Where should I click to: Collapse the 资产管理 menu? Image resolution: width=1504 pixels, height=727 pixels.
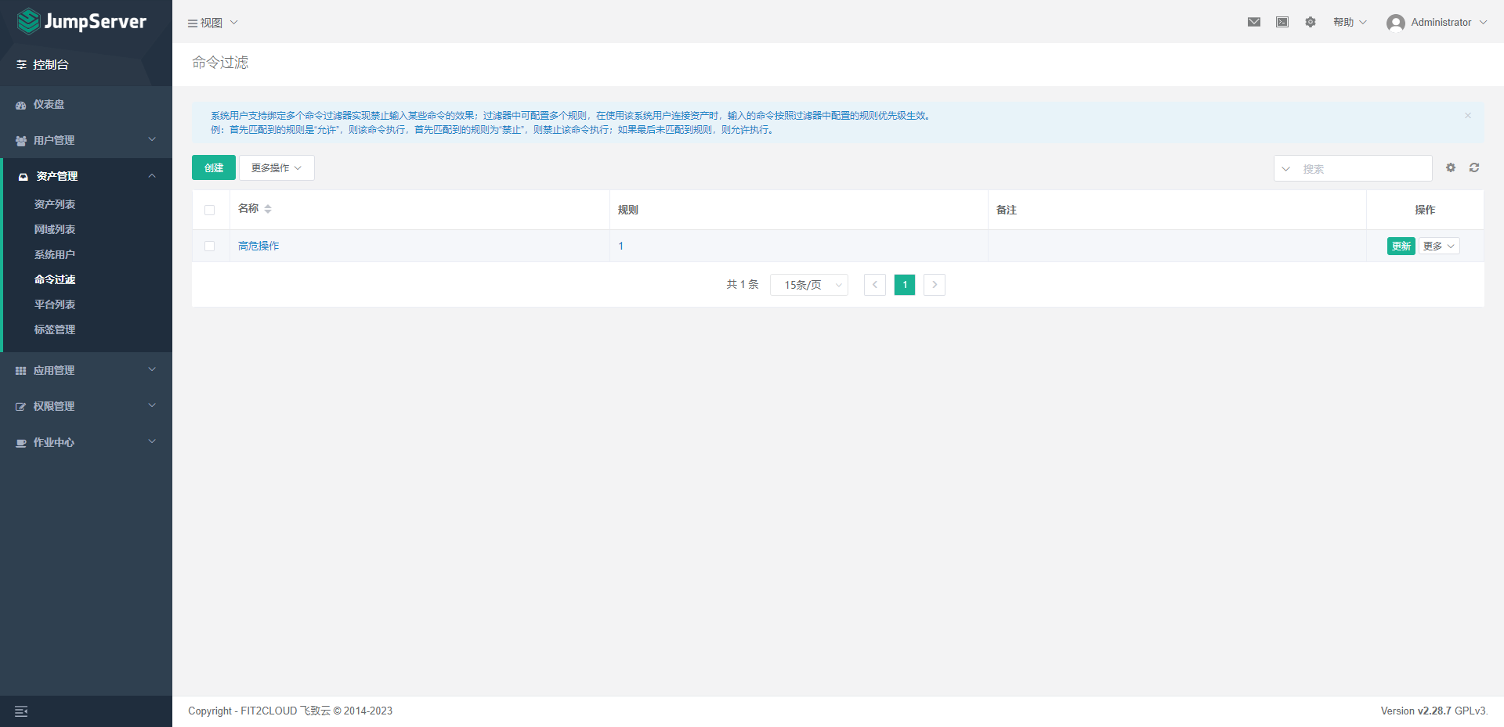click(x=88, y=176)
